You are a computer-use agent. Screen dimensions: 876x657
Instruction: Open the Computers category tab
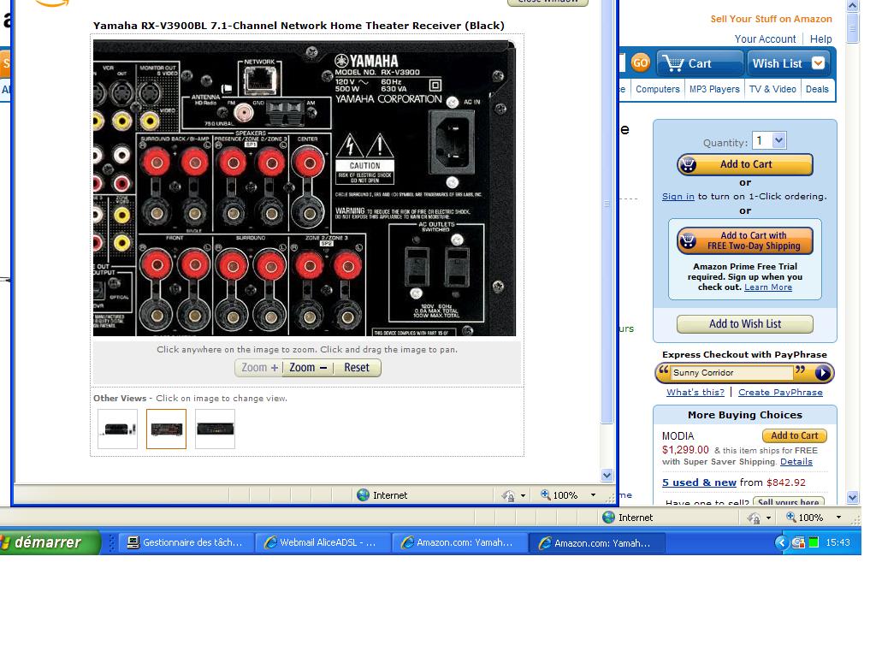pyautogui.click(x=658, y=89)
